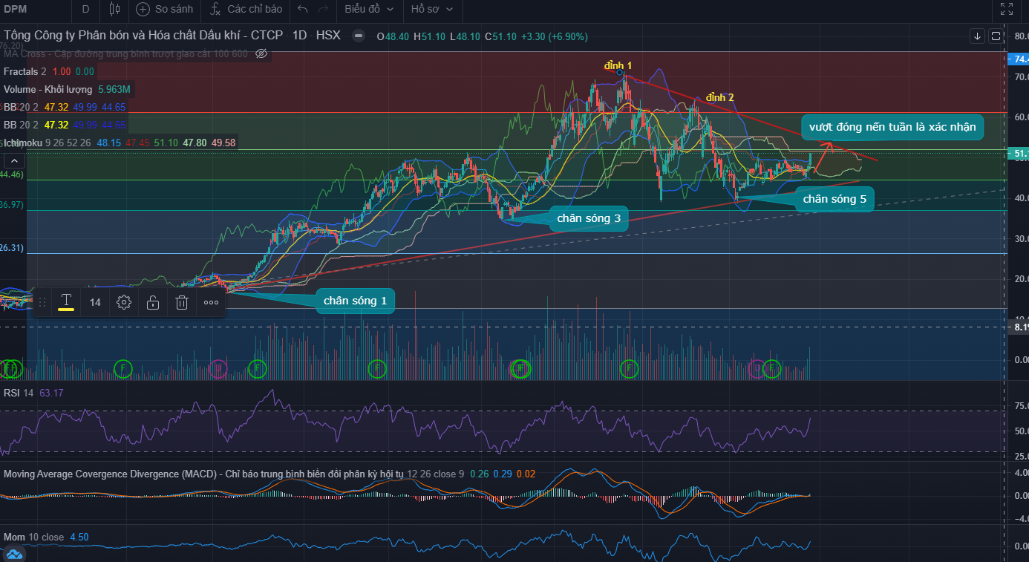Select the D timeframe interval
Image resolution: width=1029 pixels, height=562 pixels.
(85, 10)
